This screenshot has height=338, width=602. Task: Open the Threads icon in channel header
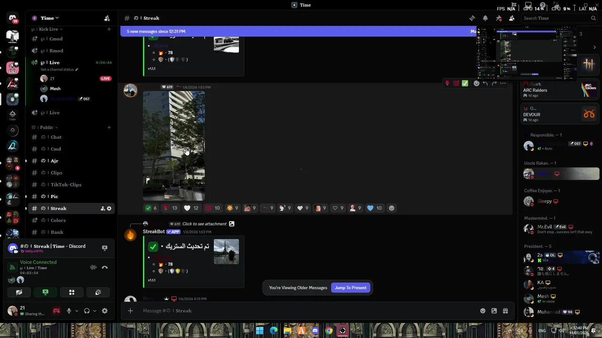pos(472,18)
